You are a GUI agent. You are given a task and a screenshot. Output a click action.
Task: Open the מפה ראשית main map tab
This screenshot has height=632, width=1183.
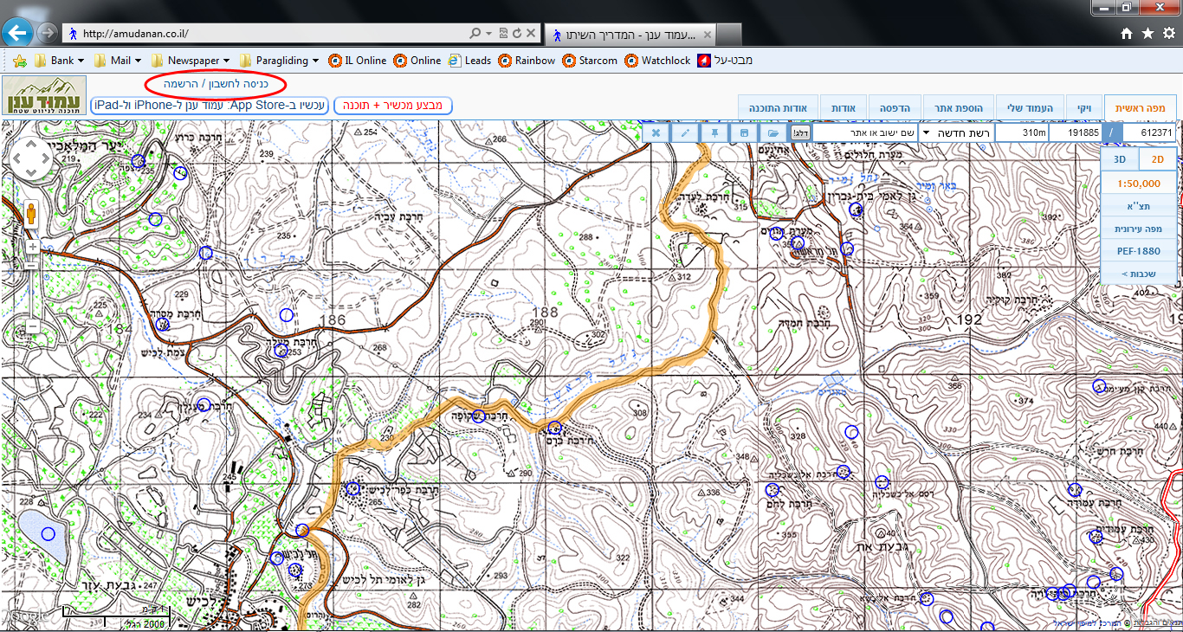pos(1141,107)
